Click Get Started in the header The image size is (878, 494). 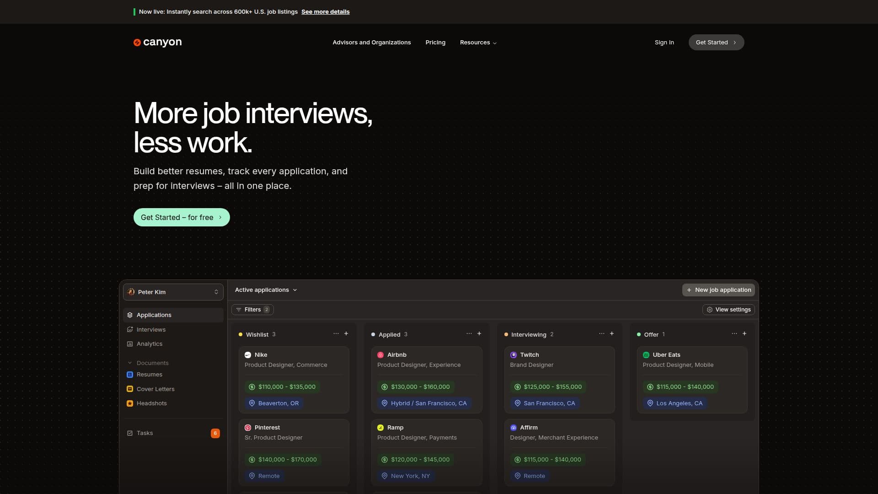pyautogui.click(x=716, y=43)
